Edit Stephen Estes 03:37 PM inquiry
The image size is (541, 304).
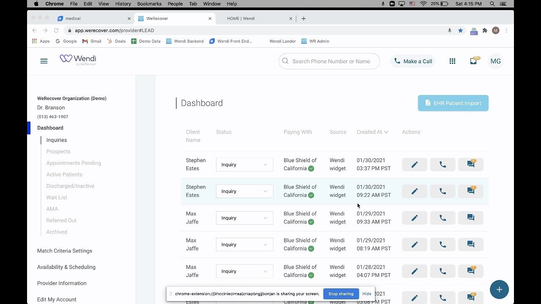[415, 165]
